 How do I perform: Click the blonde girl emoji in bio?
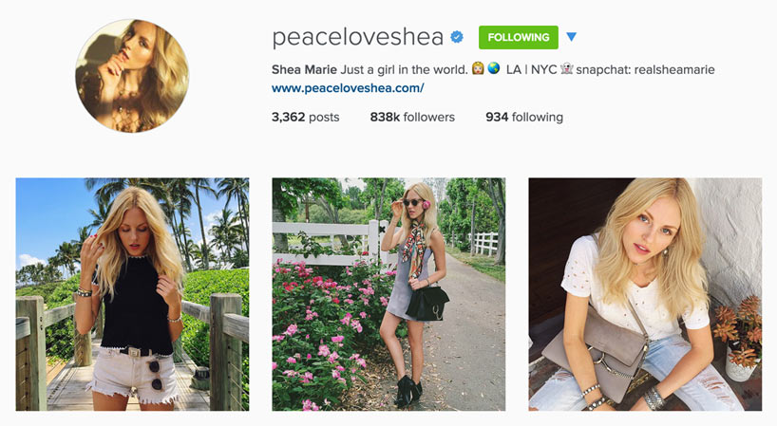coord(478,68)
